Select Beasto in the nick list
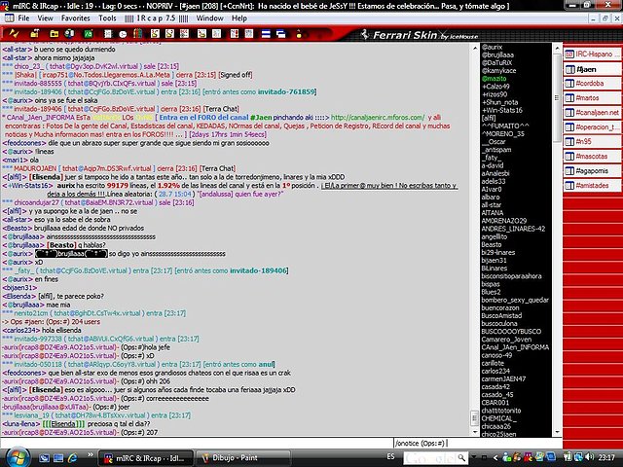623x467 pixels. point(492,244)
